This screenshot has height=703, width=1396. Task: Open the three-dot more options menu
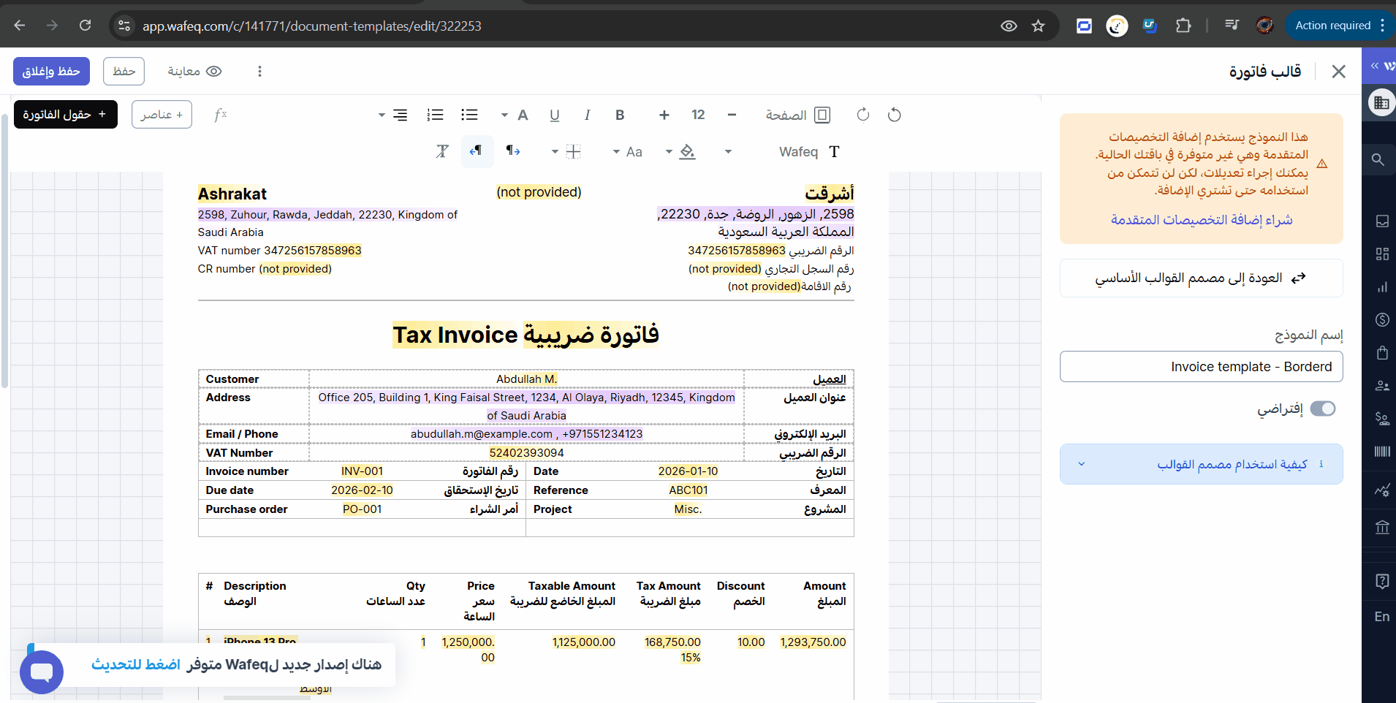[259, 71]
